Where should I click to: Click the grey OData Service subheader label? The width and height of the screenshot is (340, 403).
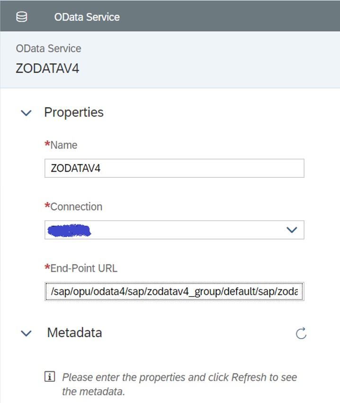click(x=48, y=48)
